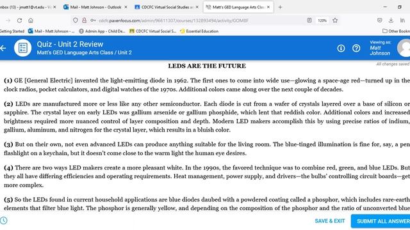The height and width of the screenshot is (230, 410).
Task: Click the padlock site security icon
Action: (x=84, y=20)
